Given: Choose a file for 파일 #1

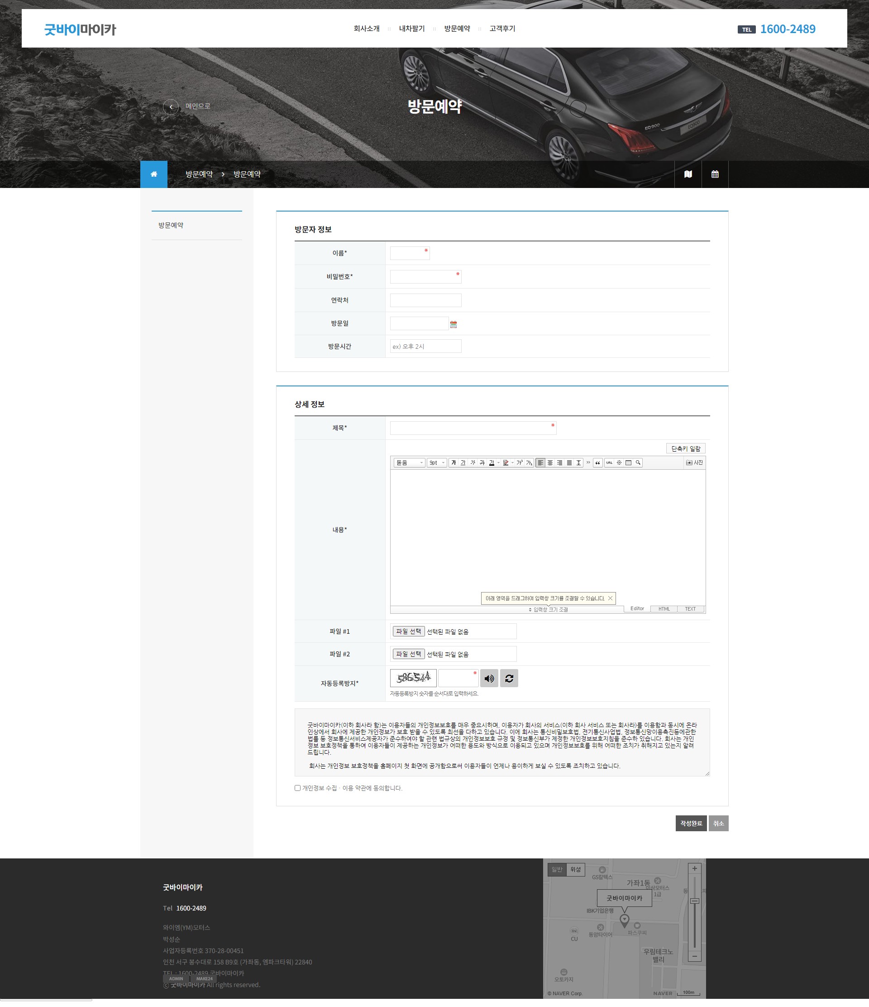Looking at the screenshot, I should click(409, 631).
